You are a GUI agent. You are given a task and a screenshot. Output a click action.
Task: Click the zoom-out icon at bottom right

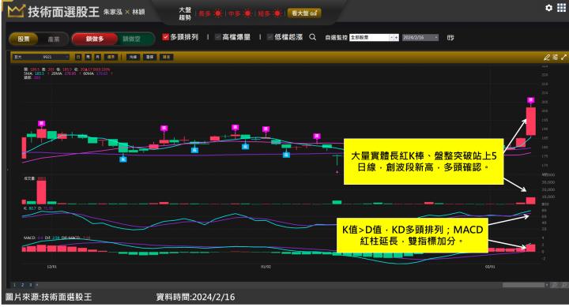(x=555, y=285)
